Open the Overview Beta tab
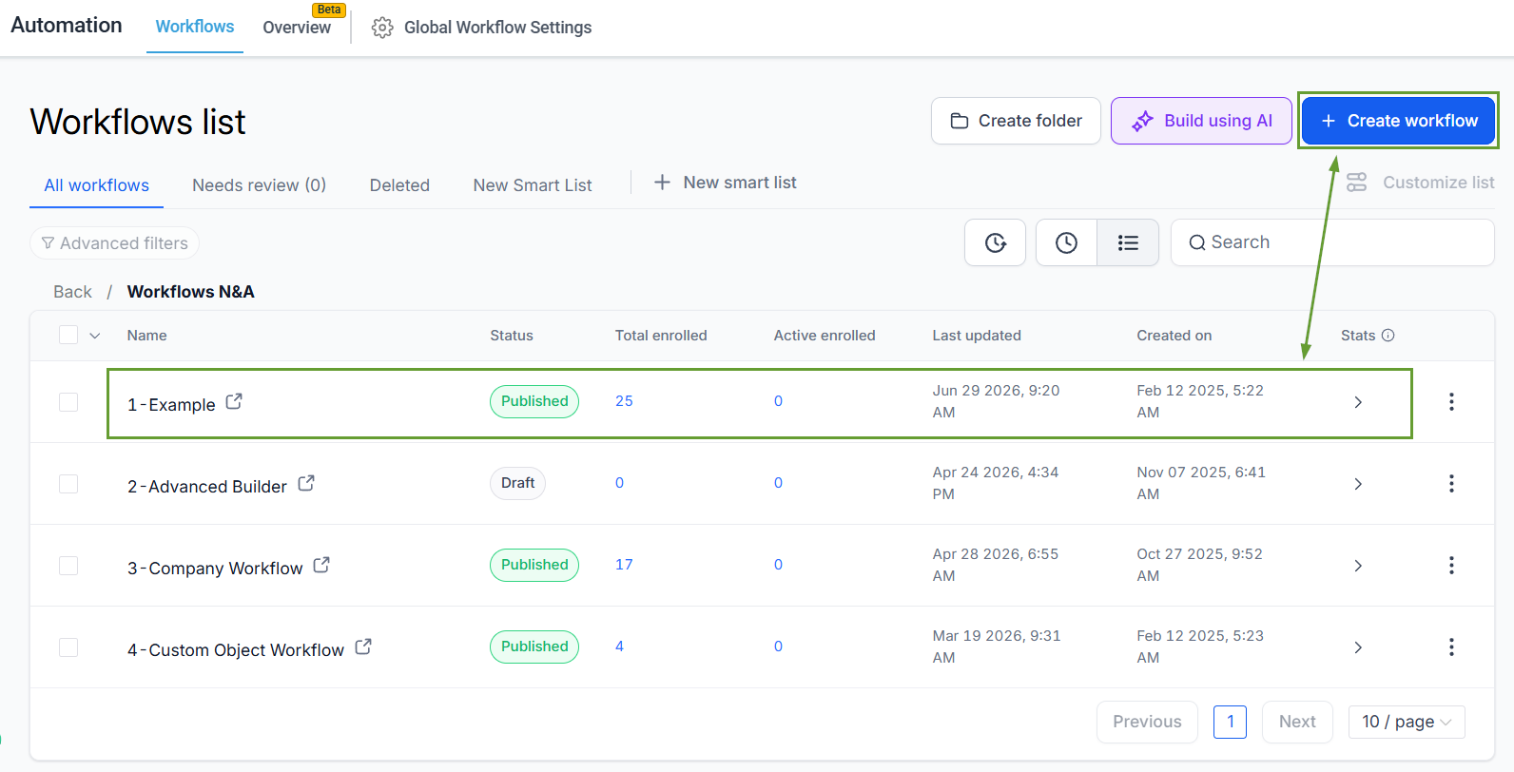1514x772 pixels. tap(297, 28)
